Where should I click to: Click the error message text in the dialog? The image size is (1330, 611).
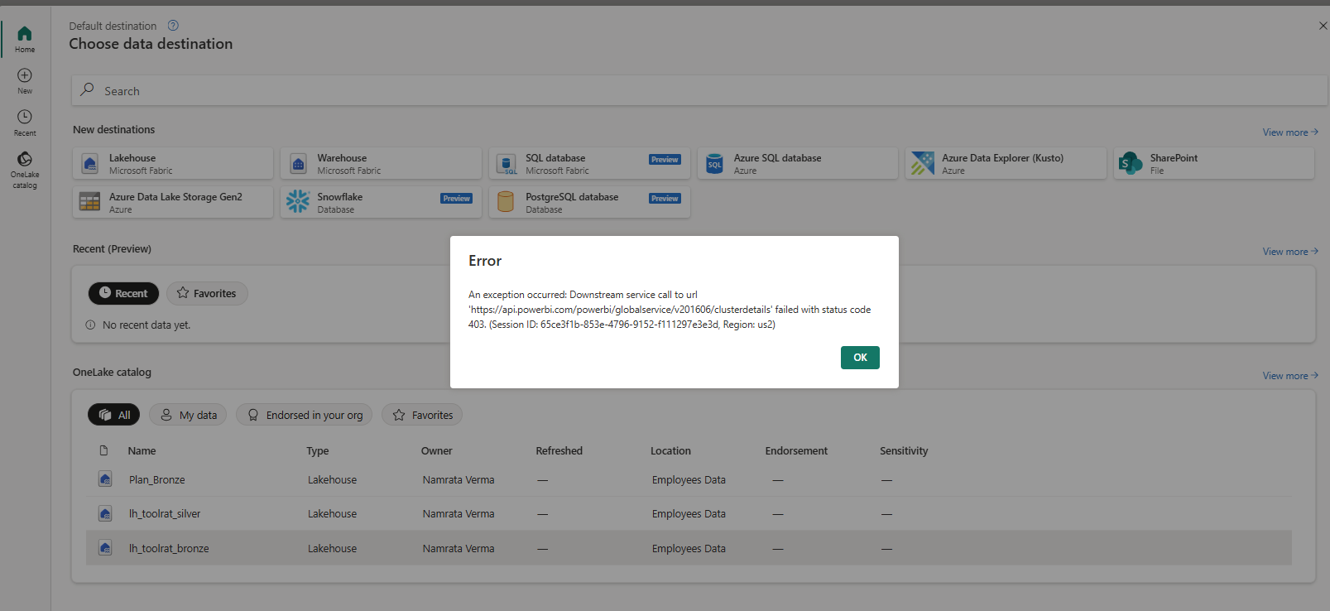[670, 310]
